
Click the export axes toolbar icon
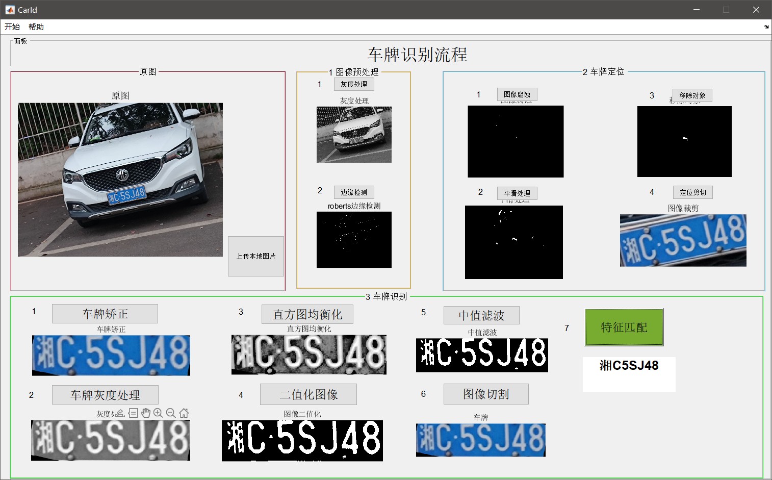[120, 413]
